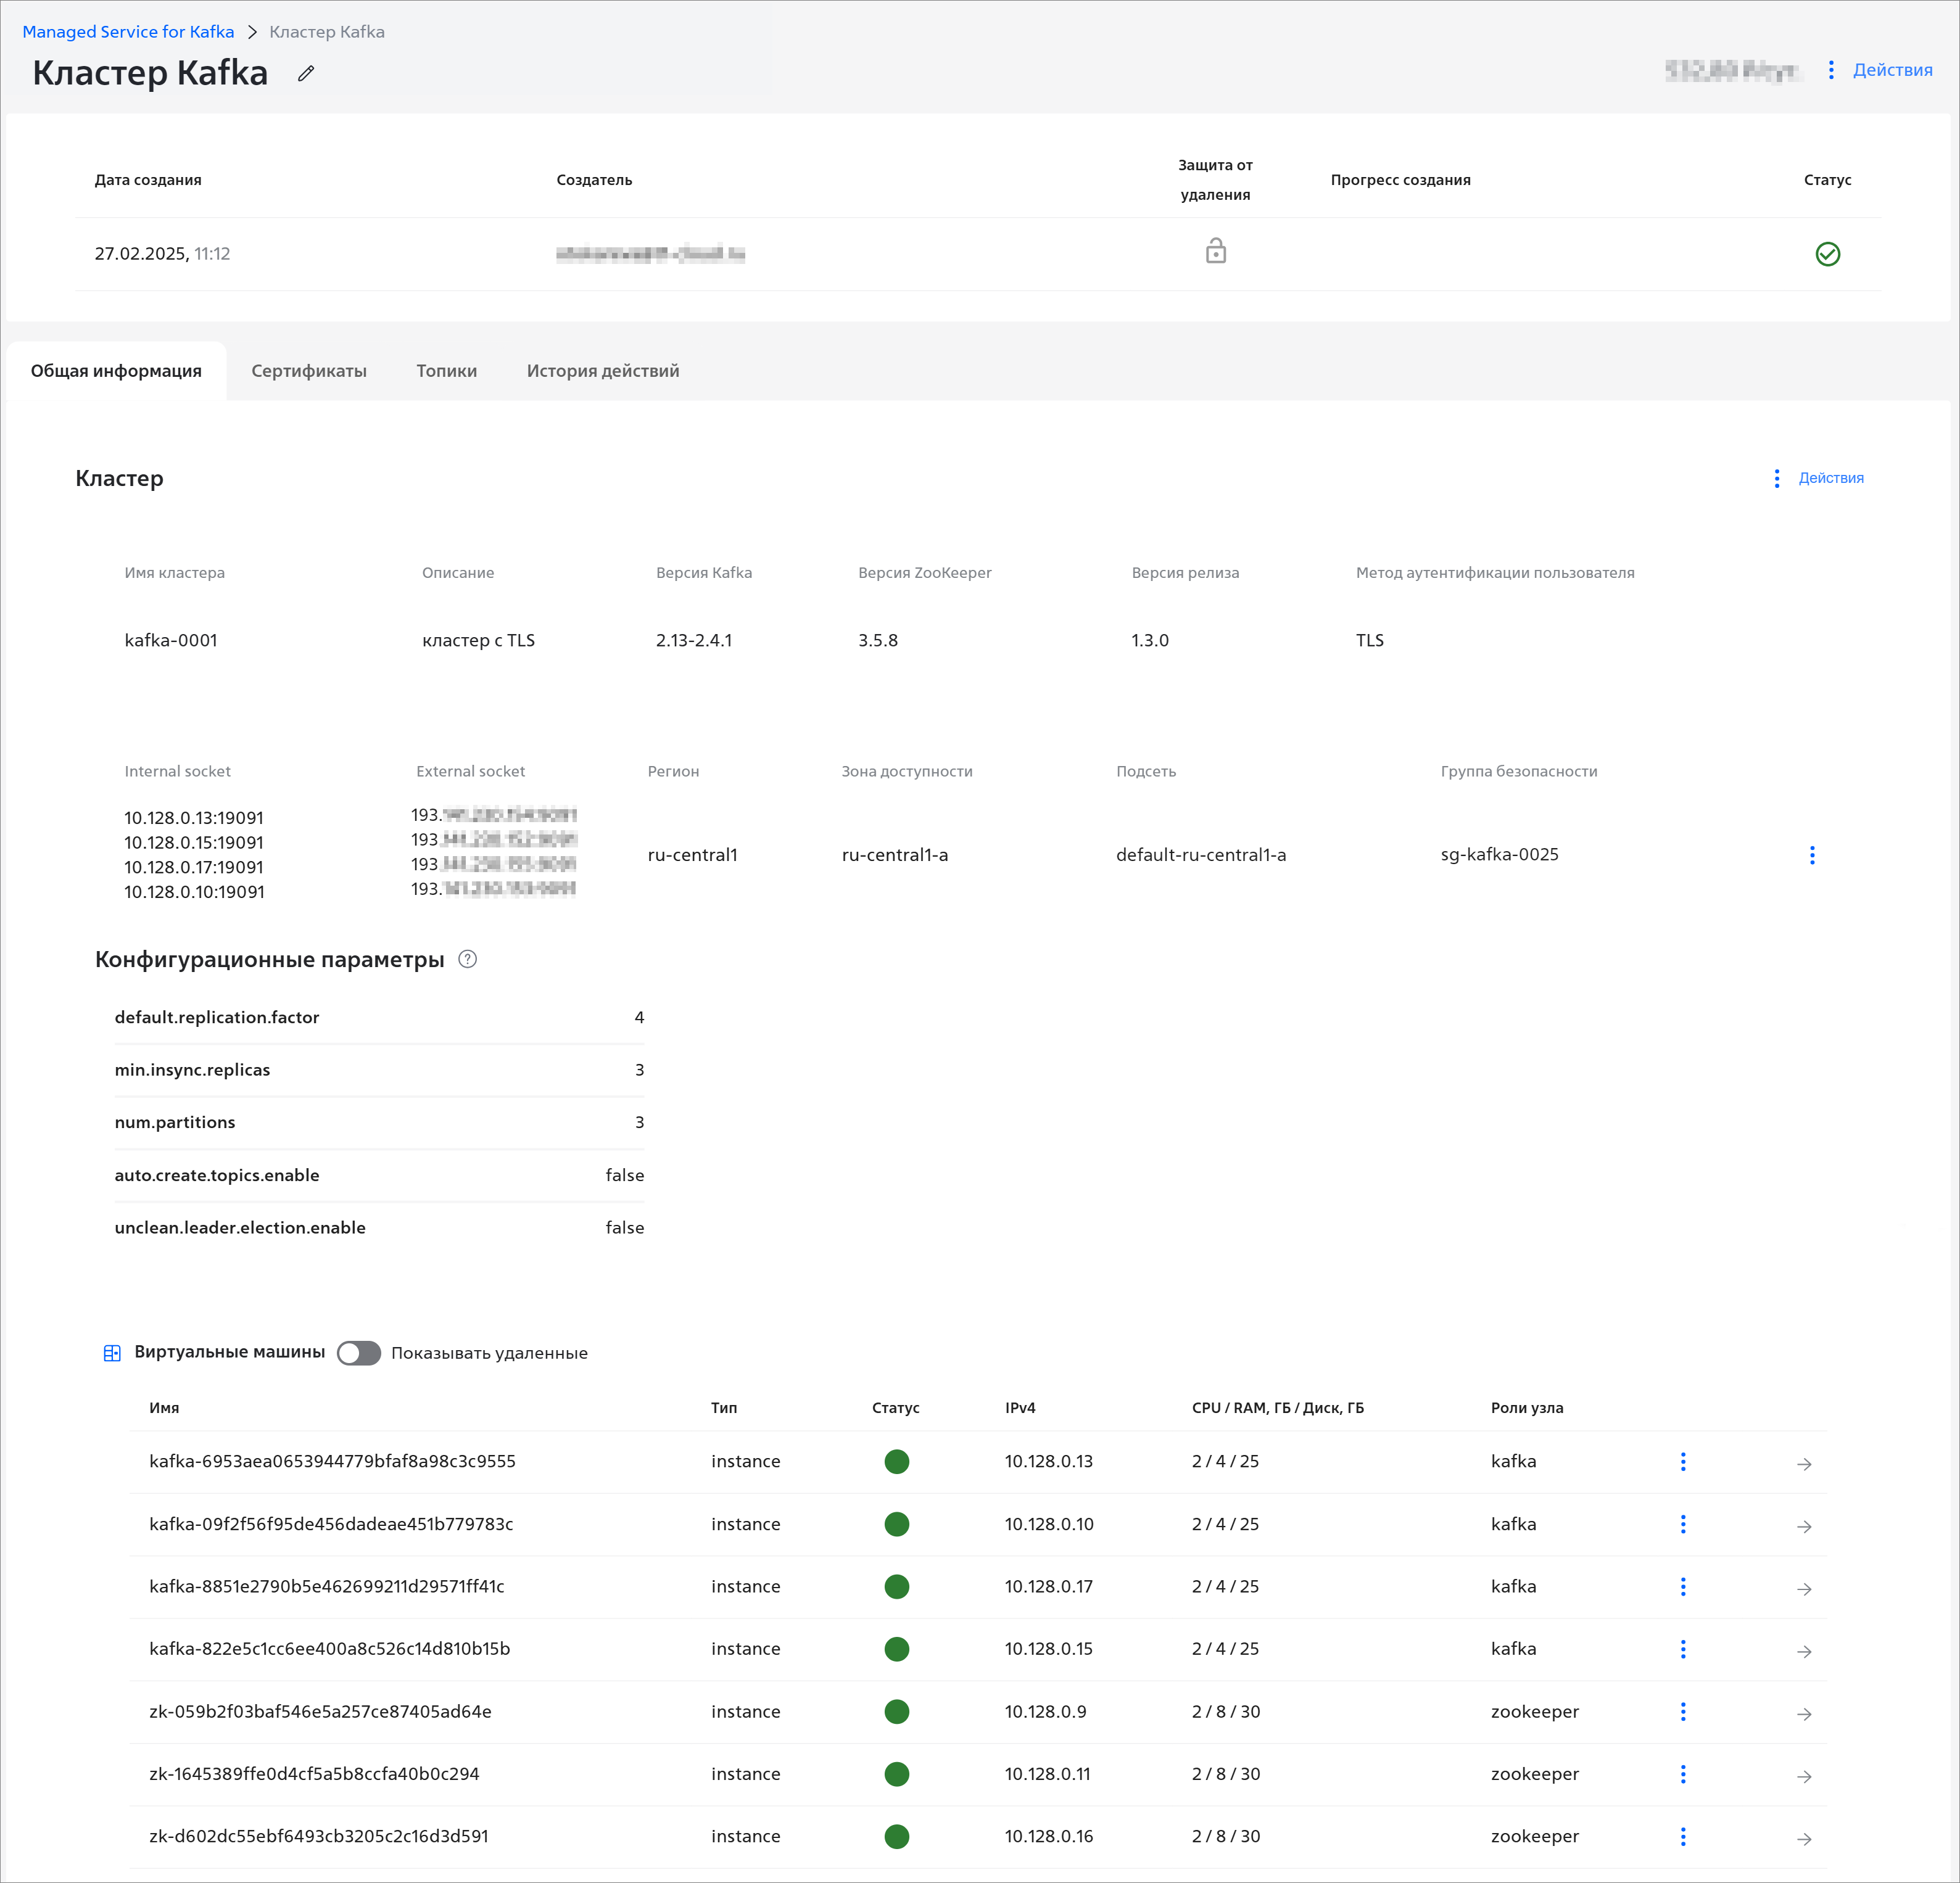Screen dimensions: 1960x1883
Task: Open actions menu for zk-d602dc55ebf6493cb3205c2c16d3d591
Action: coord(1682,1836)
